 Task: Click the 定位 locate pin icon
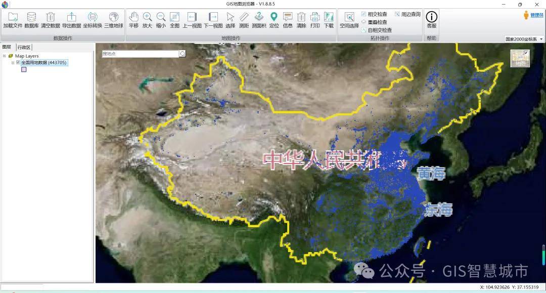point(274,20)
